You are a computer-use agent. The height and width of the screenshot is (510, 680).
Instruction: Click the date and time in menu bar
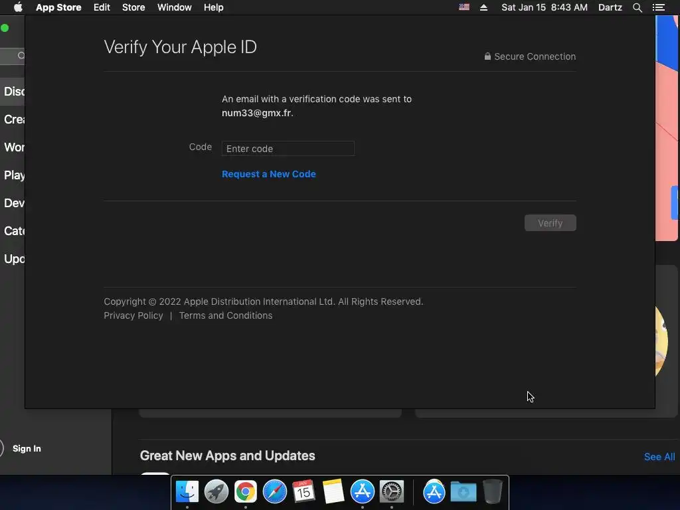click(x=545, y=7)
